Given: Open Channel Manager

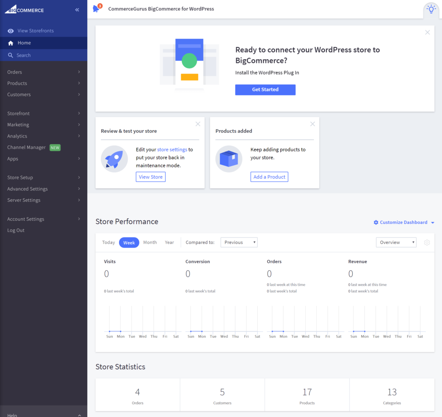Looking at the screenshot, I should (x=26, y=147).
